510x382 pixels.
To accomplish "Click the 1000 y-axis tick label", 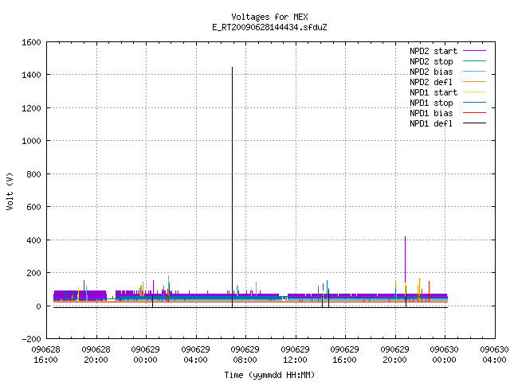I will click(31, 141).
